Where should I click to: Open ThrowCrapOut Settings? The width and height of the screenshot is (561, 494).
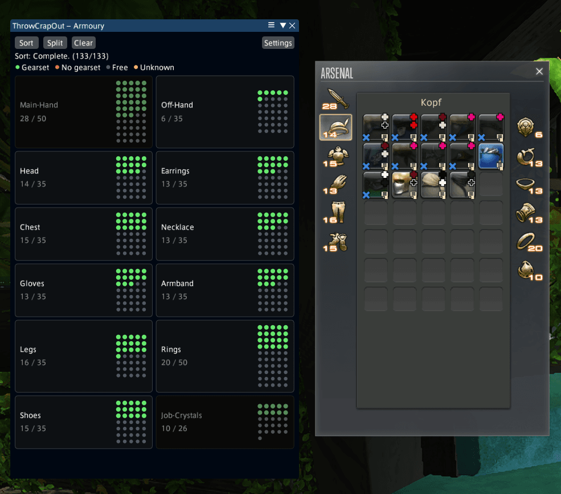coord(278,43)
